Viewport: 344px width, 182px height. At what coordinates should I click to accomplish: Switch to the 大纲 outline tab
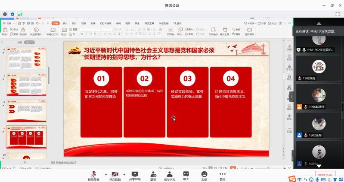coord(19,42)
